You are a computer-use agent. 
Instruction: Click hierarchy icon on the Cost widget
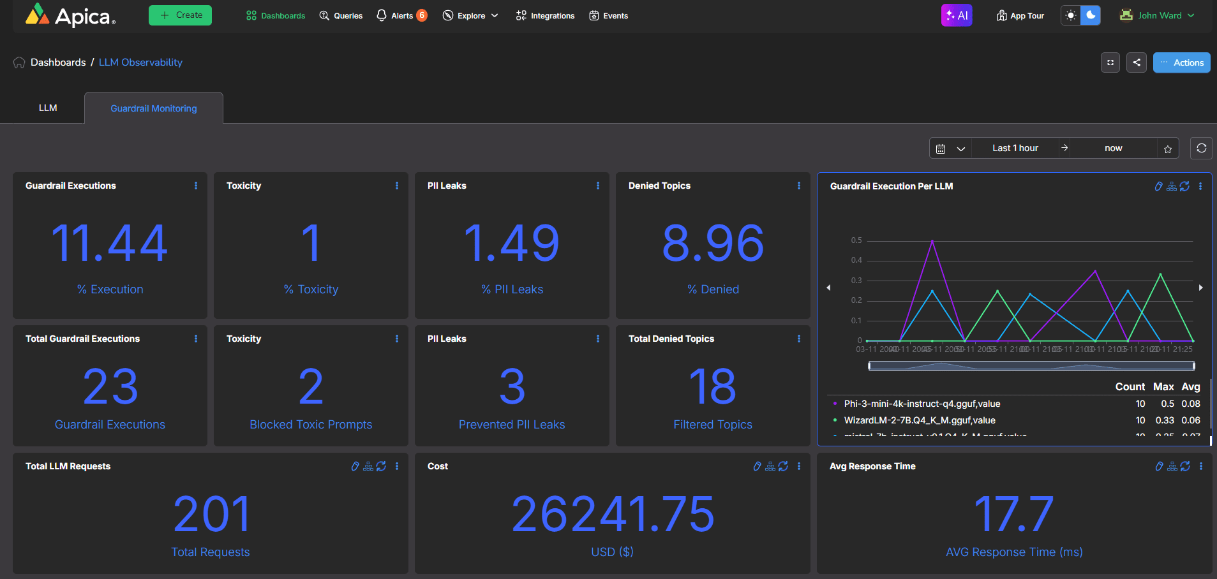[x=770, y=466]
